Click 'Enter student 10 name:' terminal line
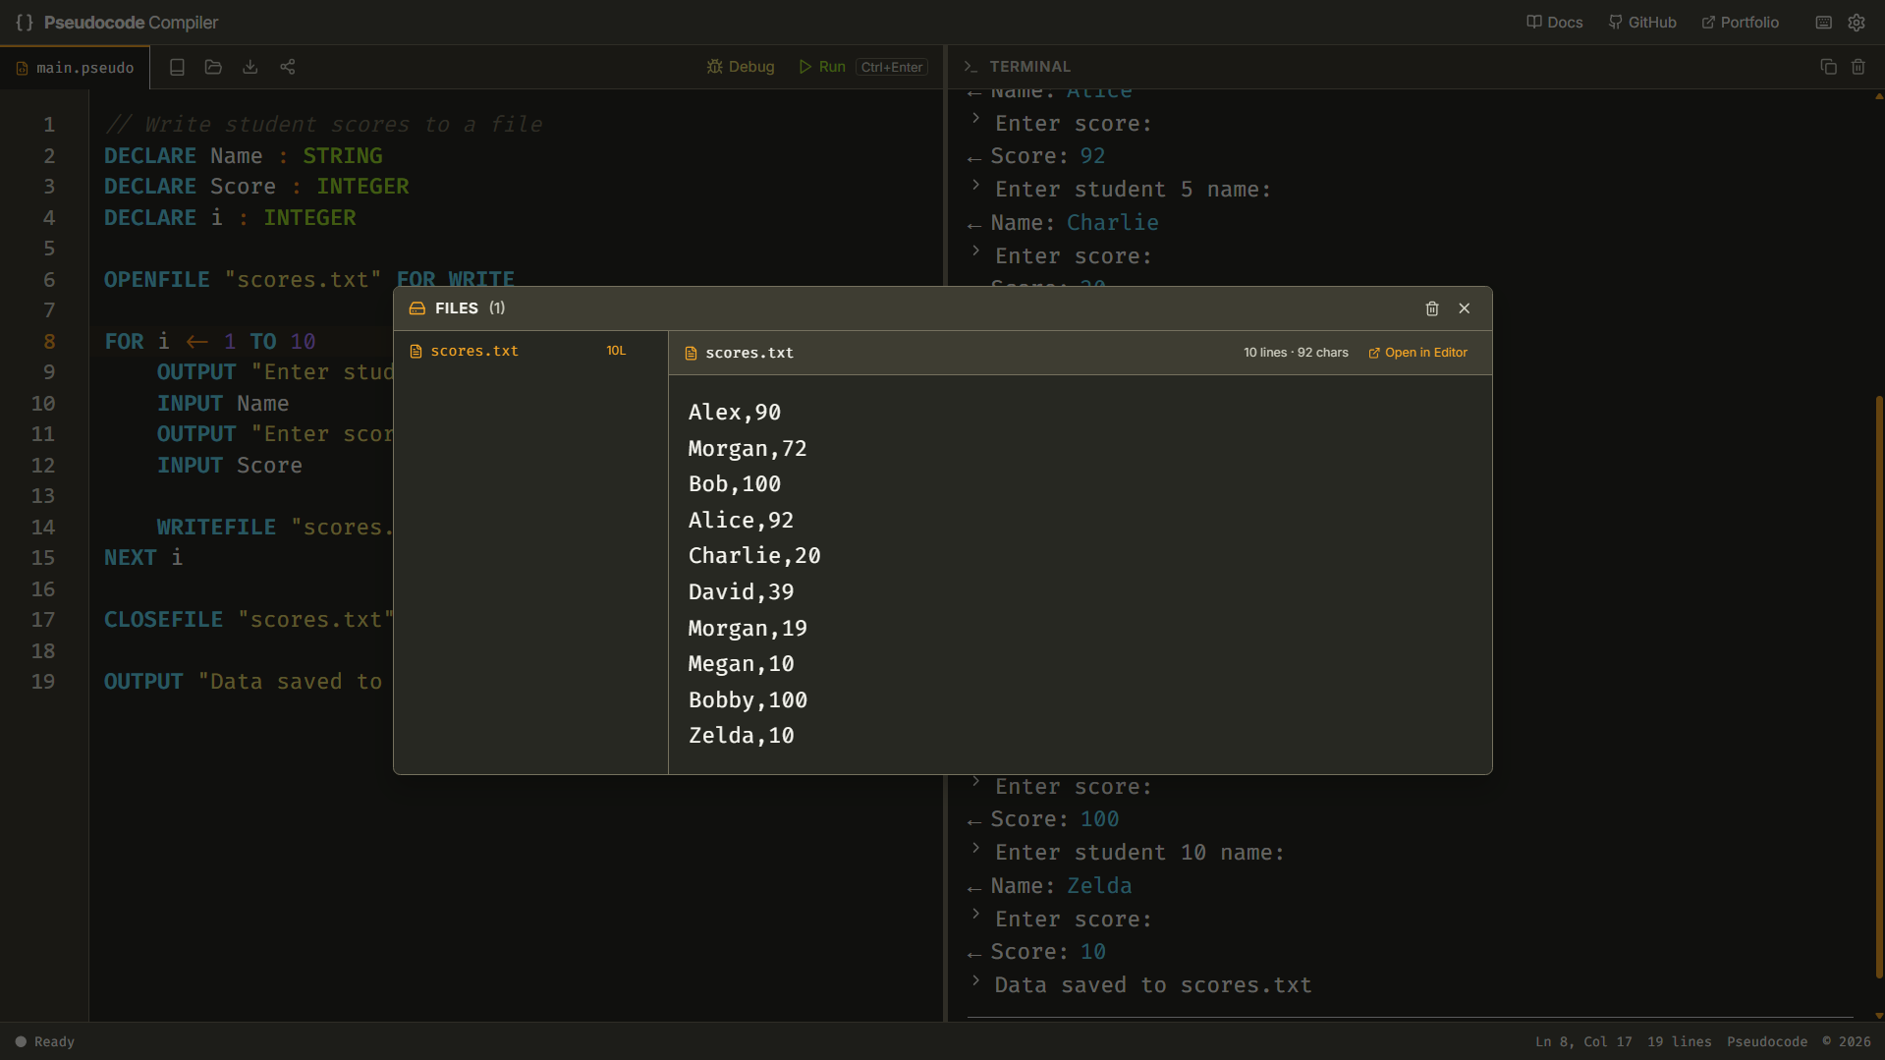Image resolution: width=1885 pixels, height=1060 pixels. tap(1139, 853)
